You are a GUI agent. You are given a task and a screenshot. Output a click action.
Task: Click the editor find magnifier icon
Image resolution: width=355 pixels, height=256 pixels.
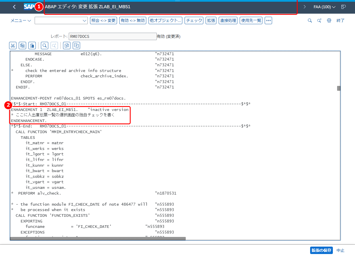click(x=45, y=45)
